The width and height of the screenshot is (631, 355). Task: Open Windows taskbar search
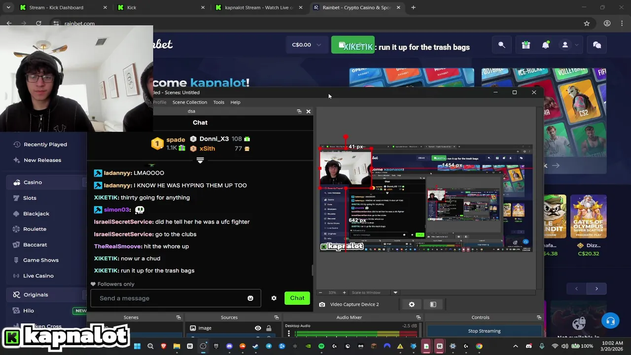click(x=150, y=346)
